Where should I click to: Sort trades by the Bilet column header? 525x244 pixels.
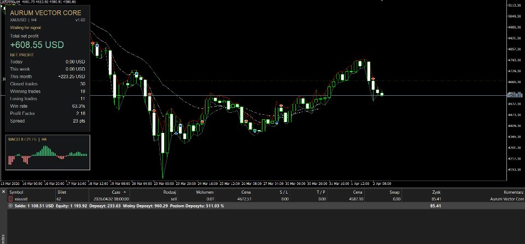(x=62, y=193)
